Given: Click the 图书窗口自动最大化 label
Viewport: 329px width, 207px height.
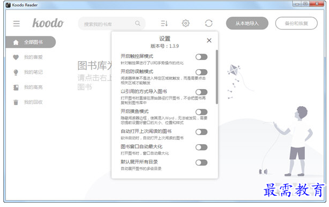Looking at the screenshot, I should [x=142, y=146].
